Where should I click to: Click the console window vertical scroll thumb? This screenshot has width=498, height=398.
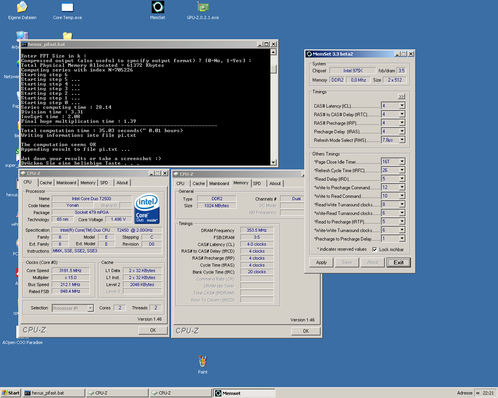point(274,69)
